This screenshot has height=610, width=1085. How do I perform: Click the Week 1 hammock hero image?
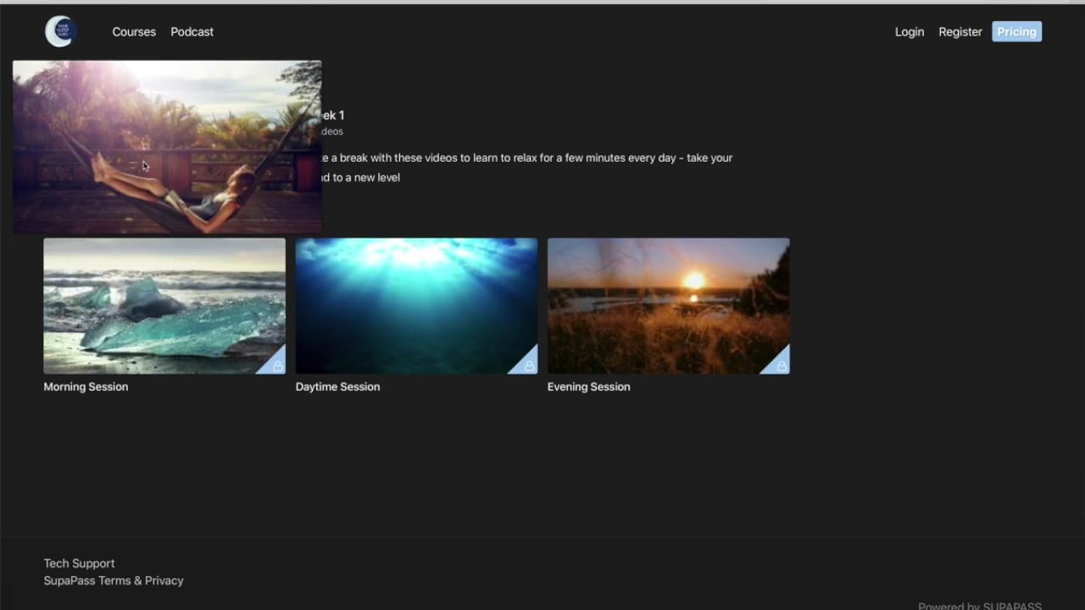point(167,146)
